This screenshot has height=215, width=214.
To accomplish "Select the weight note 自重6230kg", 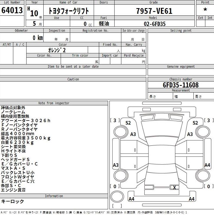I will point(17,142).
